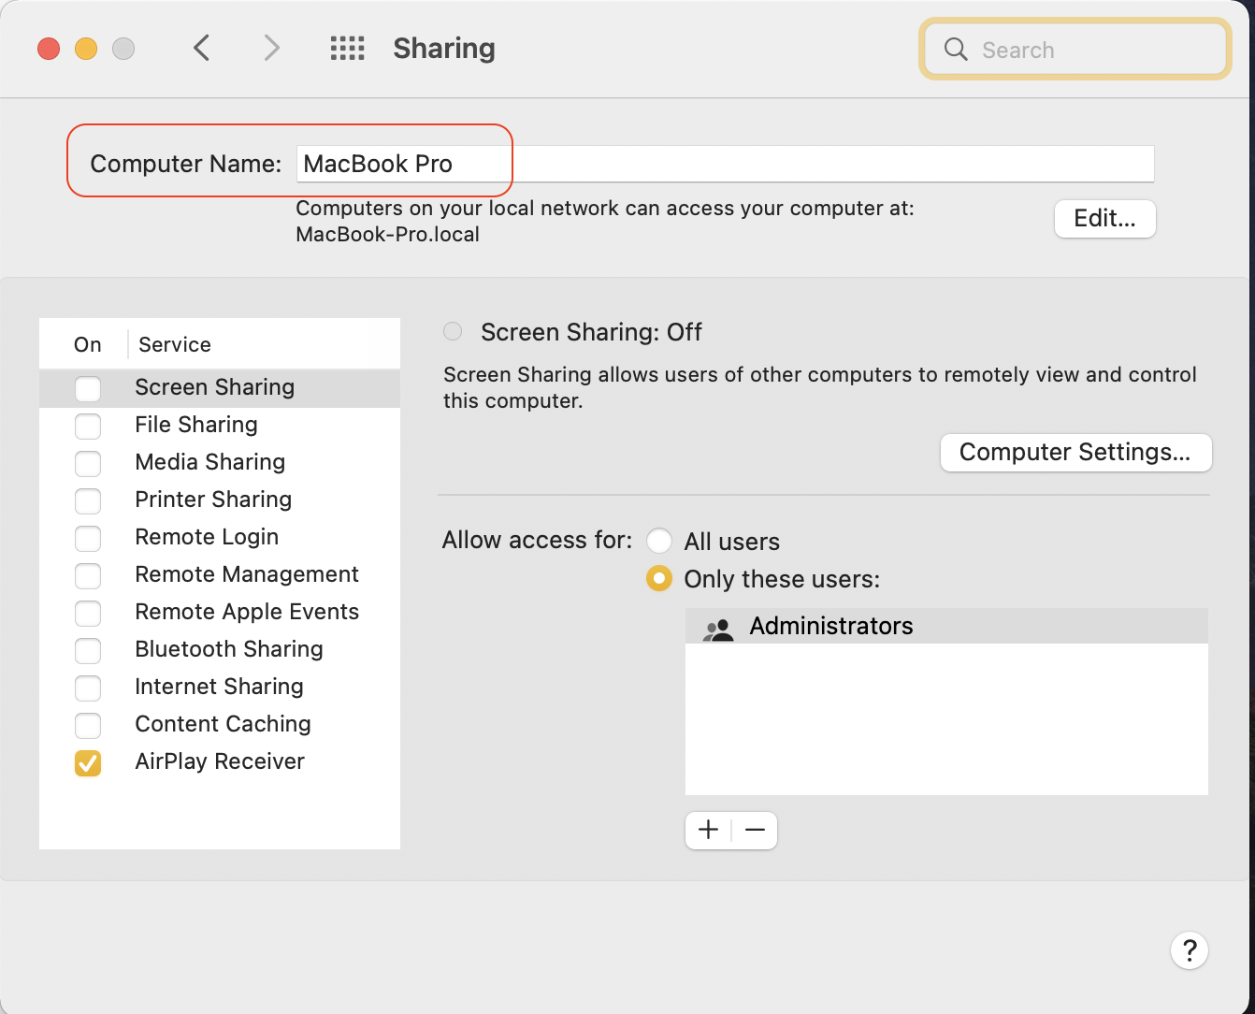This screenshot has height=1014, width=1255.
Task: Click the Edit... button
Action: pyautogui.click(x=1104, y=219)
